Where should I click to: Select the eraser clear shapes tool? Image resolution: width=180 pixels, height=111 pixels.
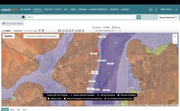[76, 31]
